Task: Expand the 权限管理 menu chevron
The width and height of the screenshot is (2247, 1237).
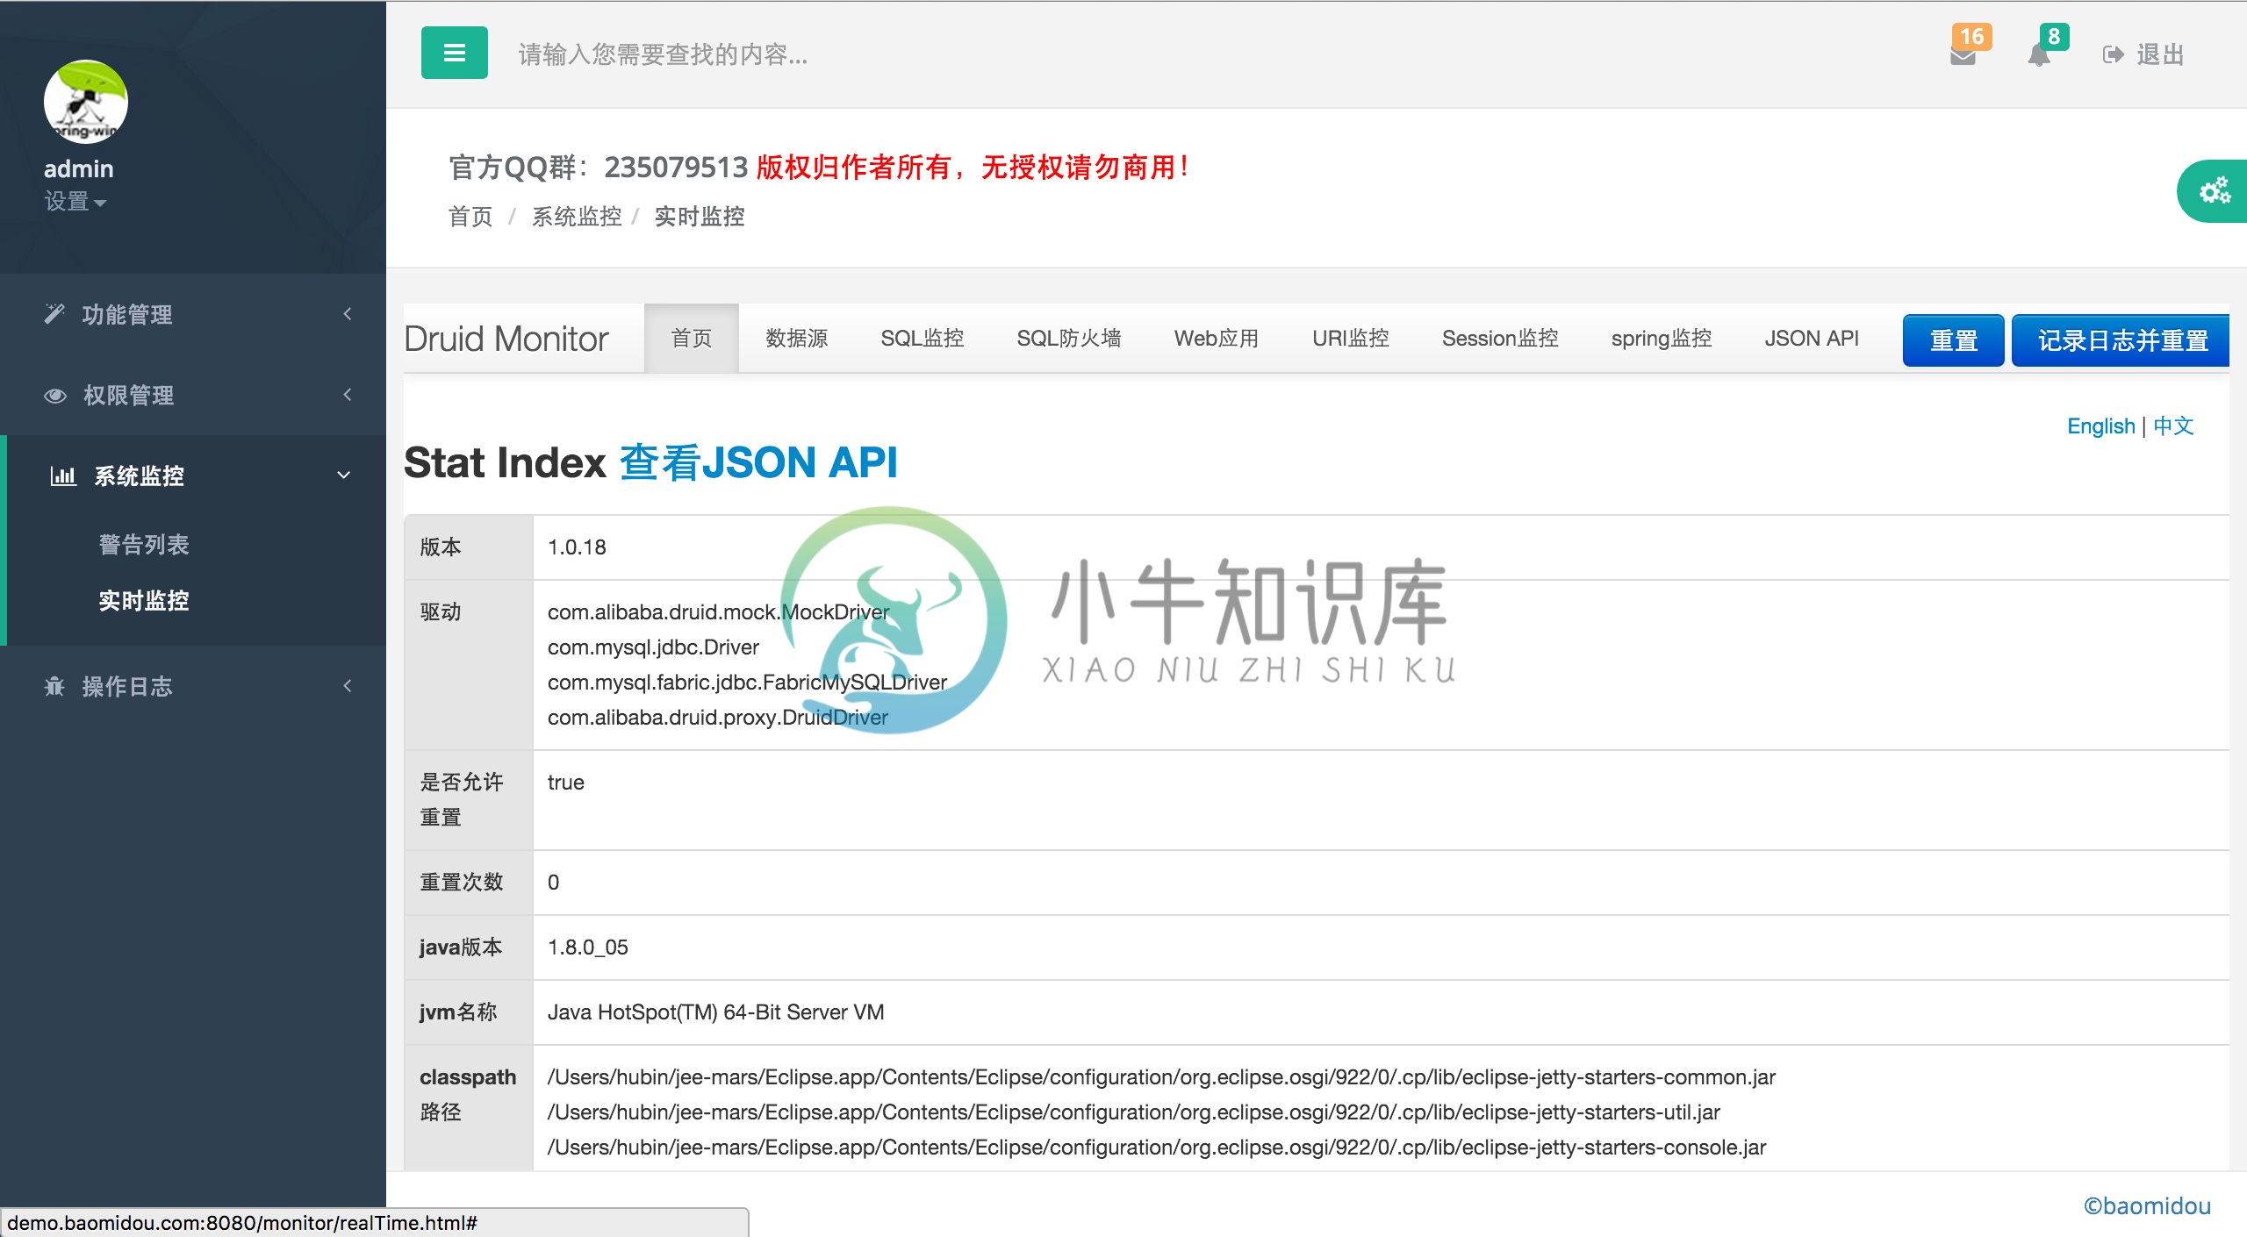Action: click(x=348, y=395)
